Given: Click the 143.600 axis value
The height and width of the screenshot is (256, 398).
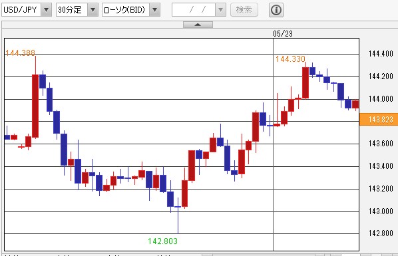Looking at the screenshot, I should [x=381, y=144].
